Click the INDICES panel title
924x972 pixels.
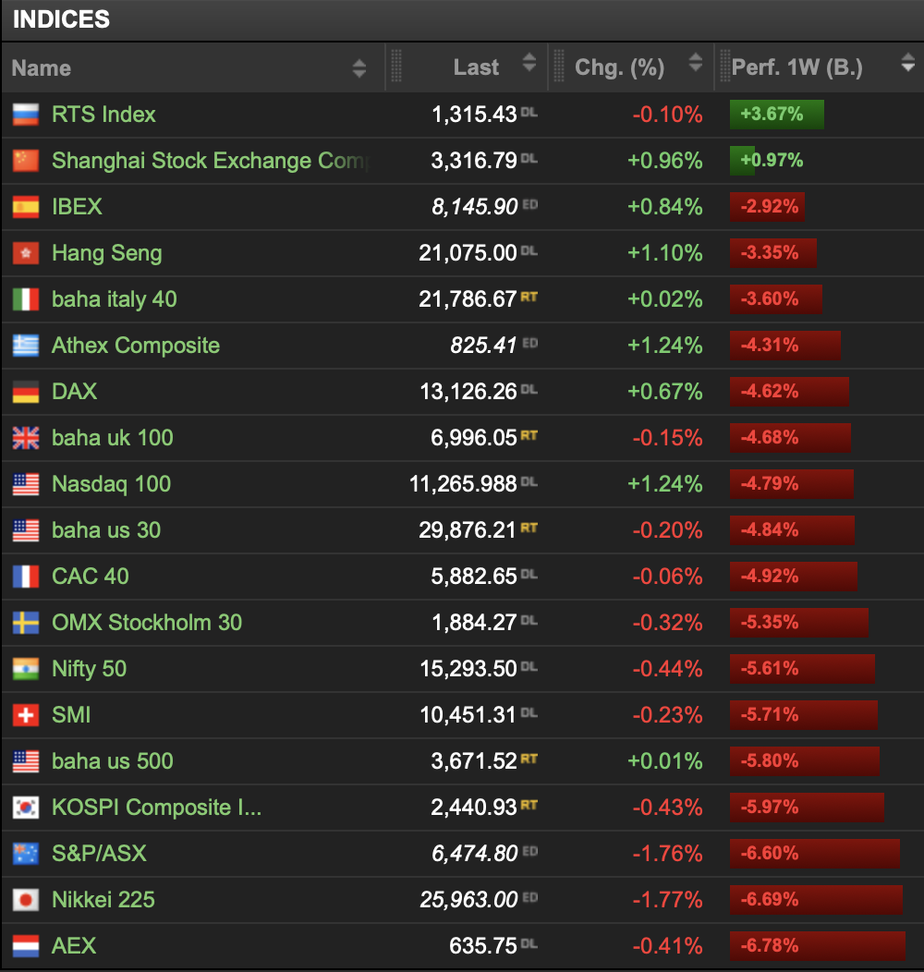[61, 19]
